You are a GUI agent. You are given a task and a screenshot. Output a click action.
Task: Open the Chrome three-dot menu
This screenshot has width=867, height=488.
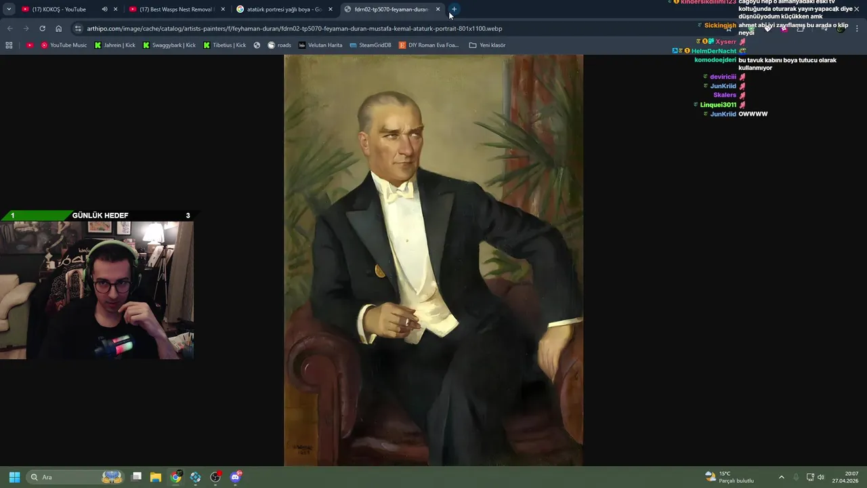(858, 28)
